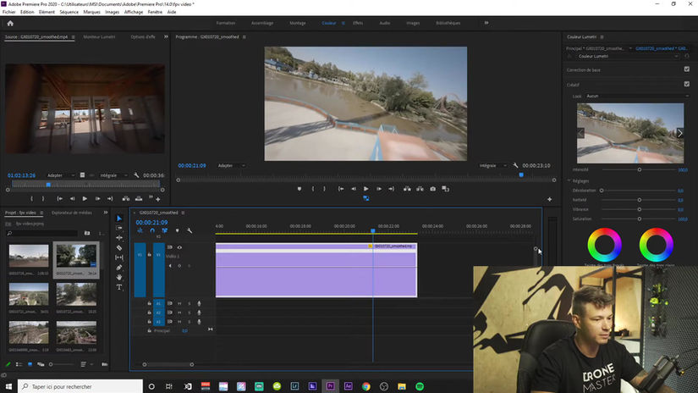Toggle linked selection in timeline
Image resolution: width=698 pixels, height=393 pixels.
(x=165, y=230)
